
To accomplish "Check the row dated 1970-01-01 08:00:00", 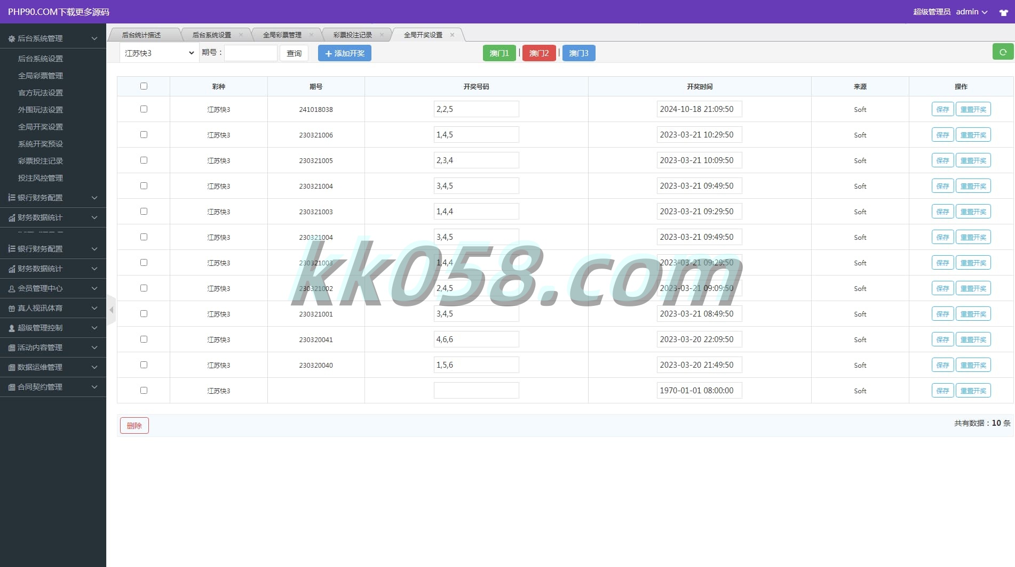I will pos(144,390).
